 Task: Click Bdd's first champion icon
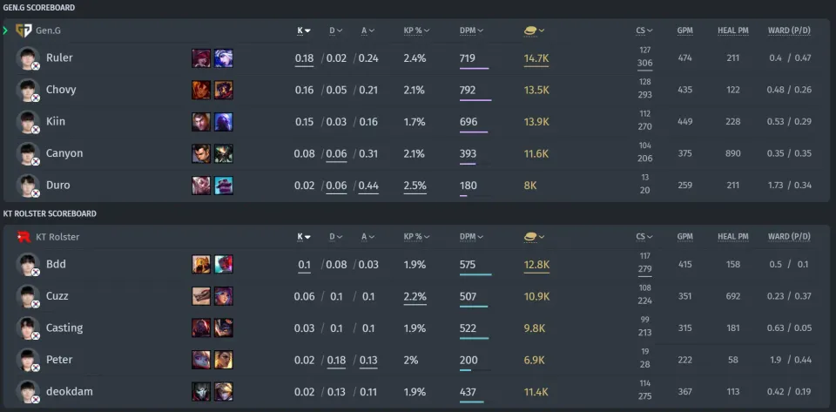point(201,265)
